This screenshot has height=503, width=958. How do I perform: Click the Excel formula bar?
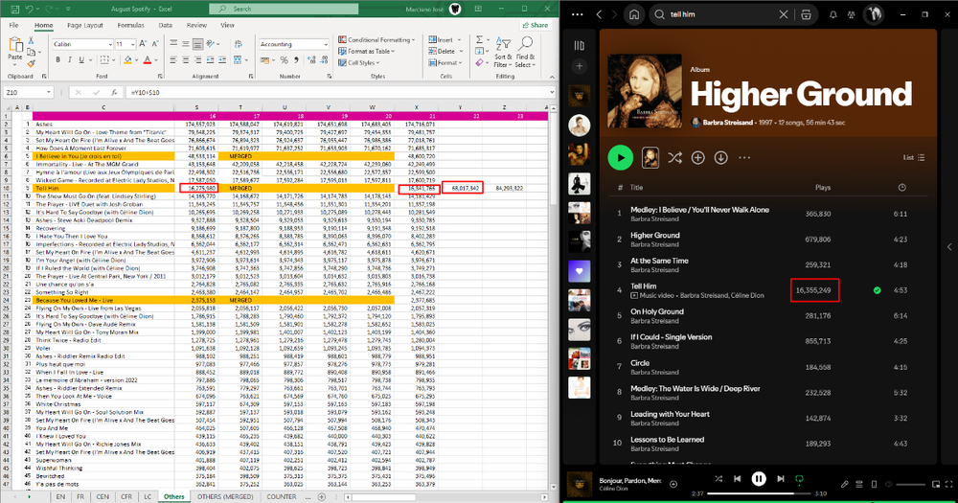338,92
